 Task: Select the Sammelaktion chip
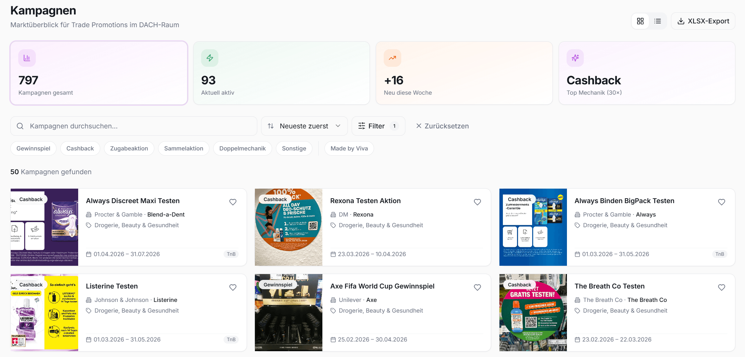pyautogui.click(x=184, y=148)
